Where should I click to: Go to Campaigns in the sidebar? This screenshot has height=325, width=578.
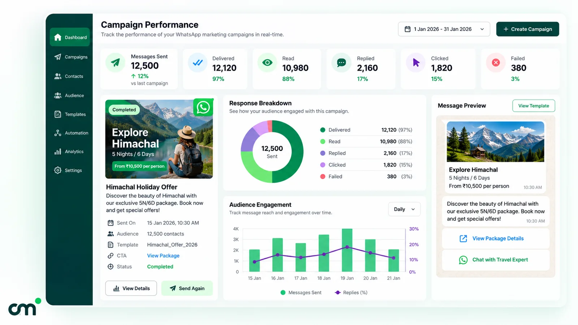[x=70, y=57]
